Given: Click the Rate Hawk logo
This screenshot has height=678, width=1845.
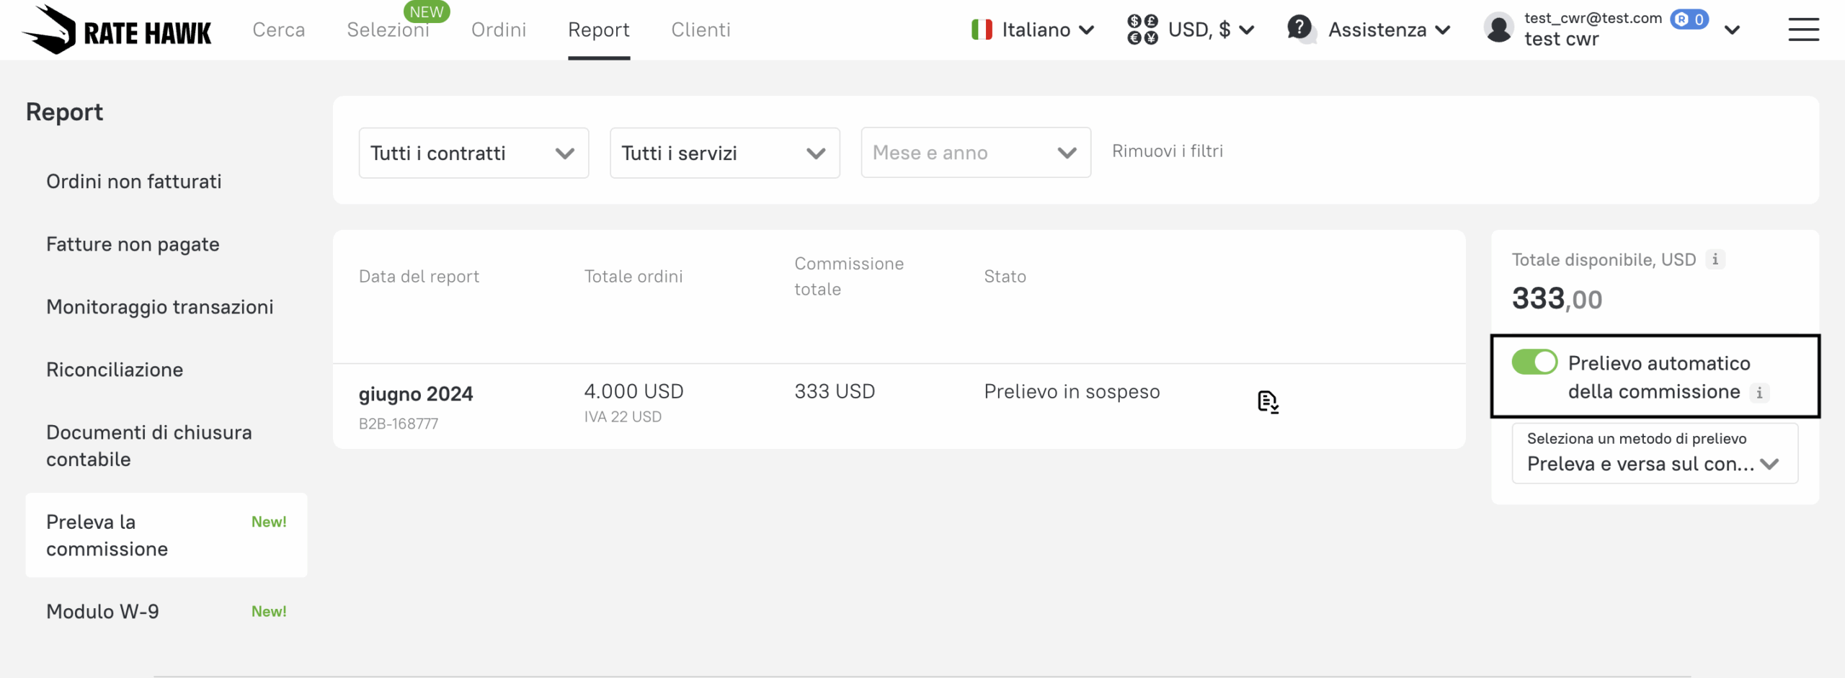Looking at the screenshot, I should 117,30.
